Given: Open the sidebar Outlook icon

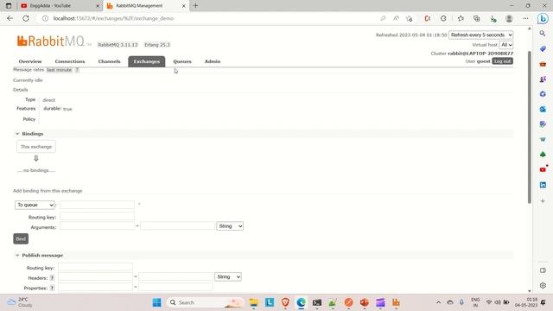Looking at the screenshot, I should click(x=543, y=110).
